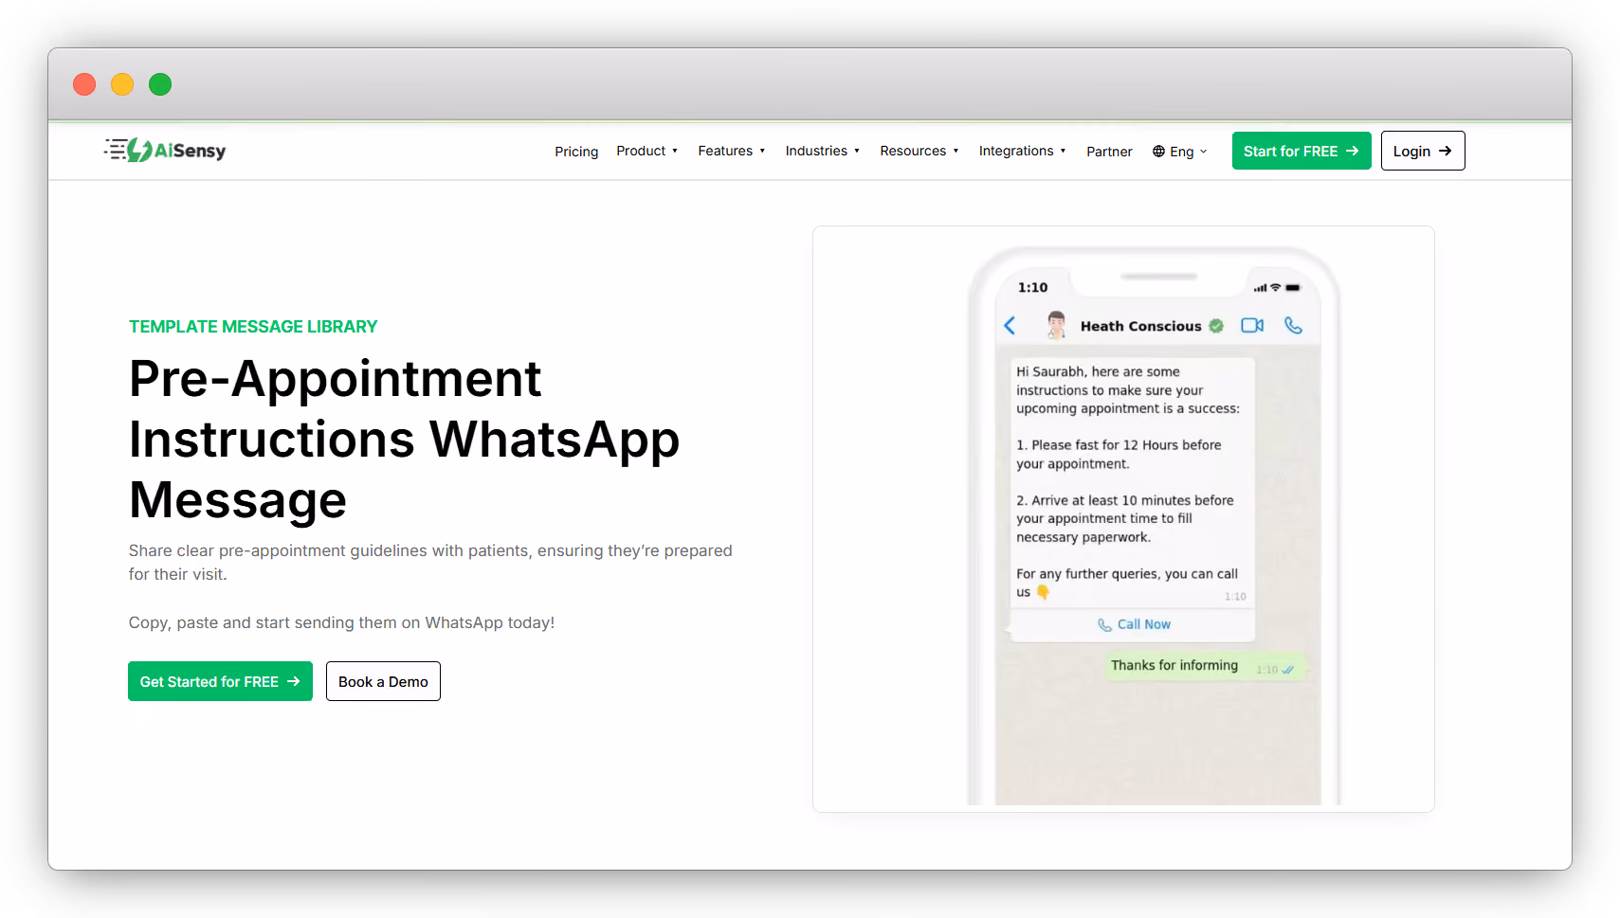1620x918 pixels.
Task: Expand the Features menu
Action: [731, 151]
